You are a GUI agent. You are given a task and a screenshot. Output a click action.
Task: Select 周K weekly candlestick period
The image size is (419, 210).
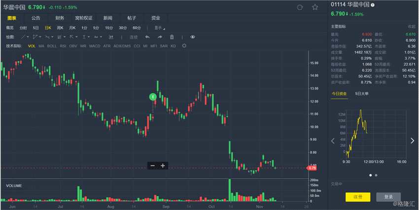pos(60,28)
